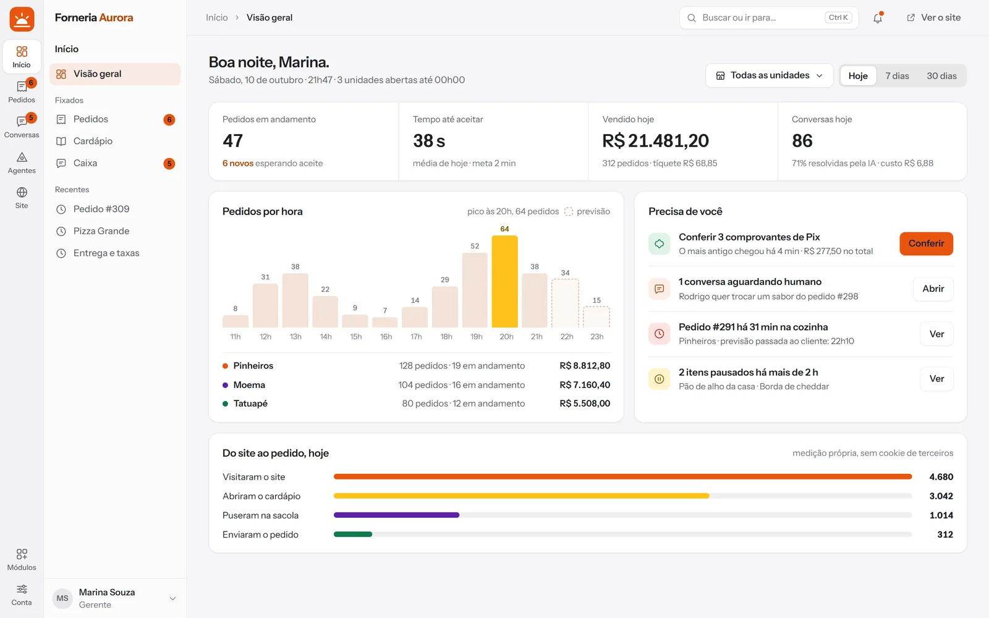Click Abrir for conversa aguardando humano
Image resolution: width=989 pixels, height=618 pixels.
coord(933,289)
